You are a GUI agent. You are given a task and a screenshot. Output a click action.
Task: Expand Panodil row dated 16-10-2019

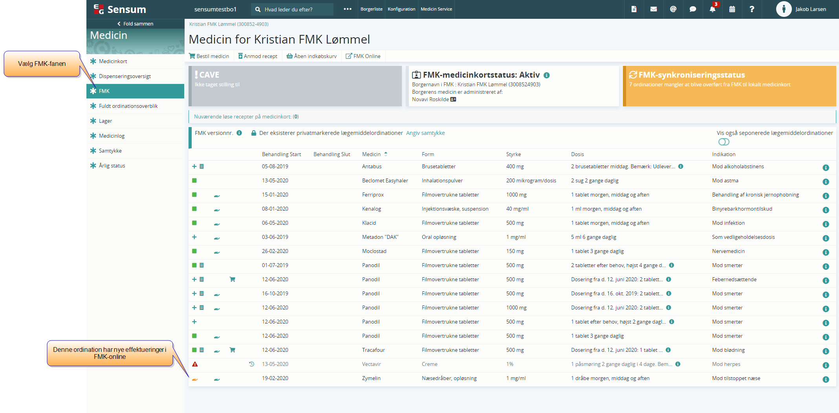[194, 293]
